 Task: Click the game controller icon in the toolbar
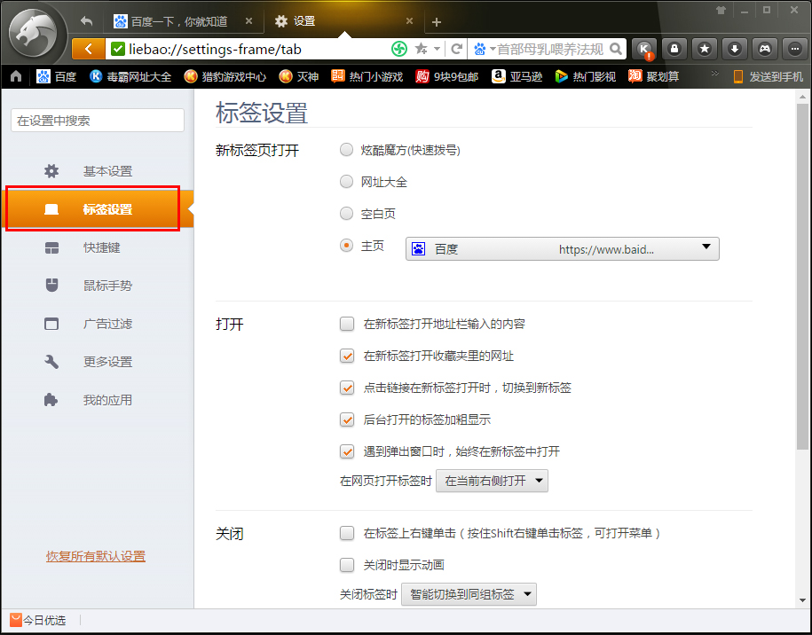point(765,51)
